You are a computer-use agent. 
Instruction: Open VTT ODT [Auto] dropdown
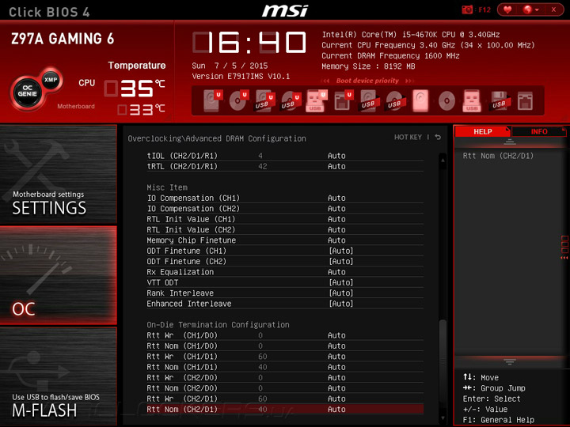pyautogui.click(x=340, y=282)
